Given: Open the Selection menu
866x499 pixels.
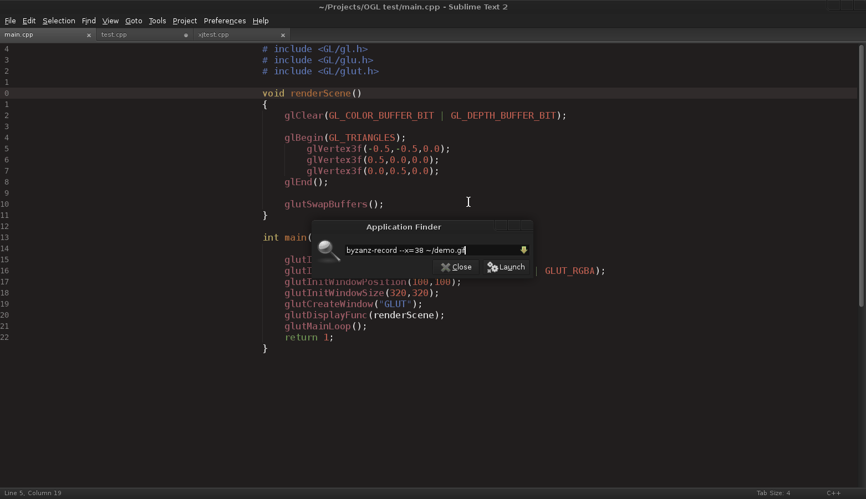Looking at the screenshot, I should (x=59, y=21).
